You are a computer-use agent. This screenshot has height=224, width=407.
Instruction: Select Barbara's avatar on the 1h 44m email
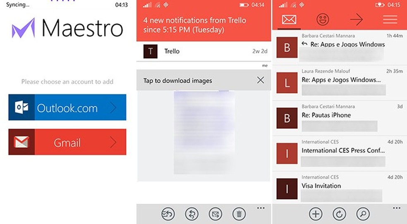[287, 48]
